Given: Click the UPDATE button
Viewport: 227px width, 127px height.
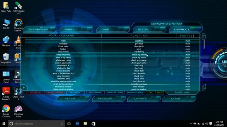Looking at the screenshot, I should 144,99.
